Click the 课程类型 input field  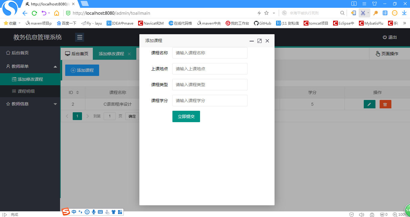pos(210,85)
